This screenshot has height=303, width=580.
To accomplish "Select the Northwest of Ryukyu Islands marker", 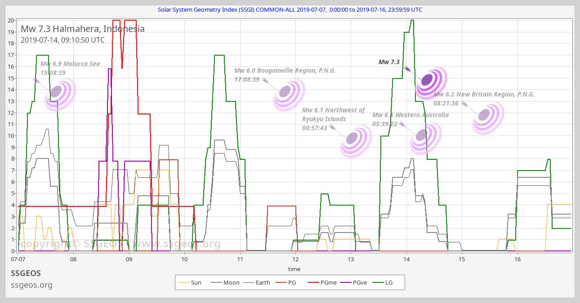I will [356, 141].
